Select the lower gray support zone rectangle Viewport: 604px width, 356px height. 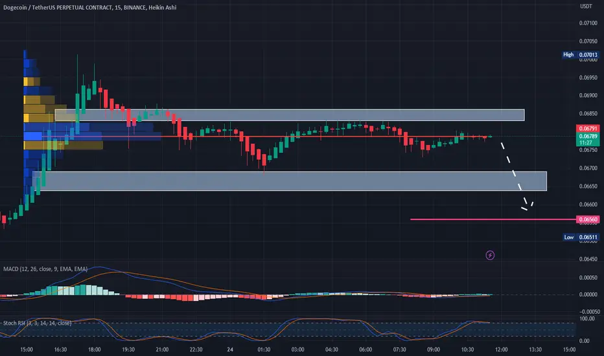point(291,181)
